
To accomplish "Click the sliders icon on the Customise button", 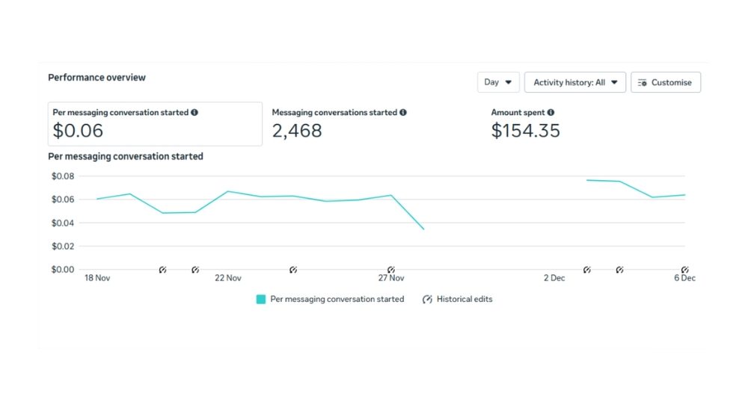I will [642, 82].
